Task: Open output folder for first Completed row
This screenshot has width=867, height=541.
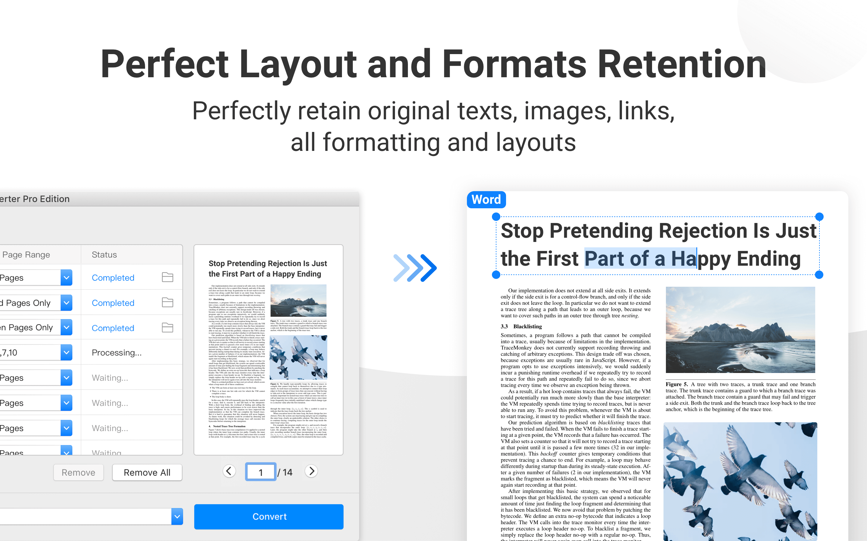Action: pos(167,277)
